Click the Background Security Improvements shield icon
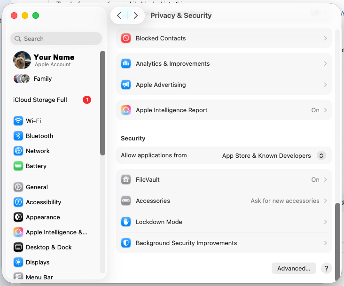Screen dimensions: 344x286 pos(126,243)
